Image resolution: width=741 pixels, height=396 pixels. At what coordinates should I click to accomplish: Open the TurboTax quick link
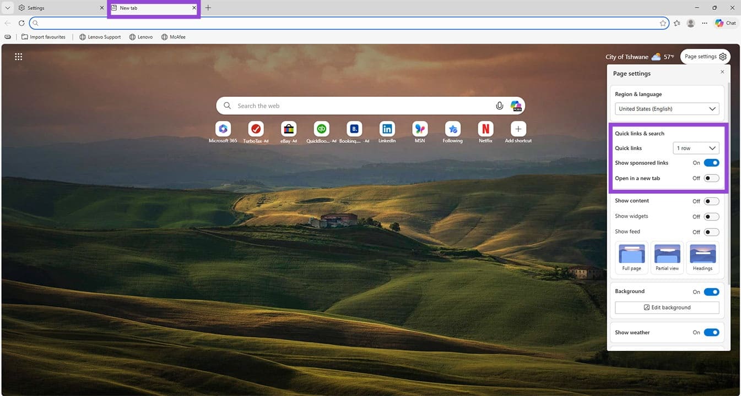255,129
